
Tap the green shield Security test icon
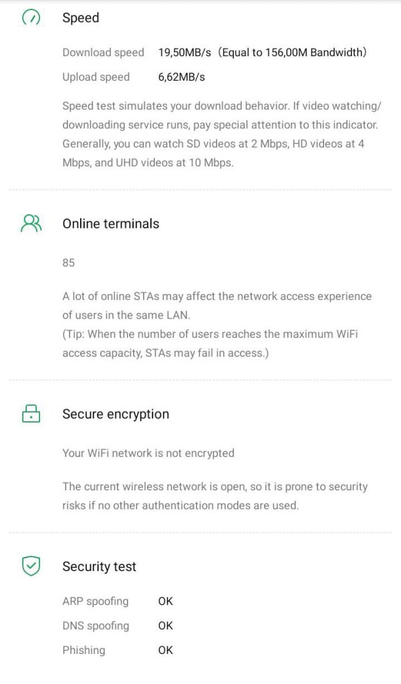tap(31, 566)
